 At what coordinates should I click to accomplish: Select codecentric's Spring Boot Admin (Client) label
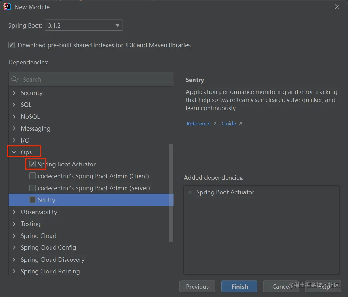93,176
